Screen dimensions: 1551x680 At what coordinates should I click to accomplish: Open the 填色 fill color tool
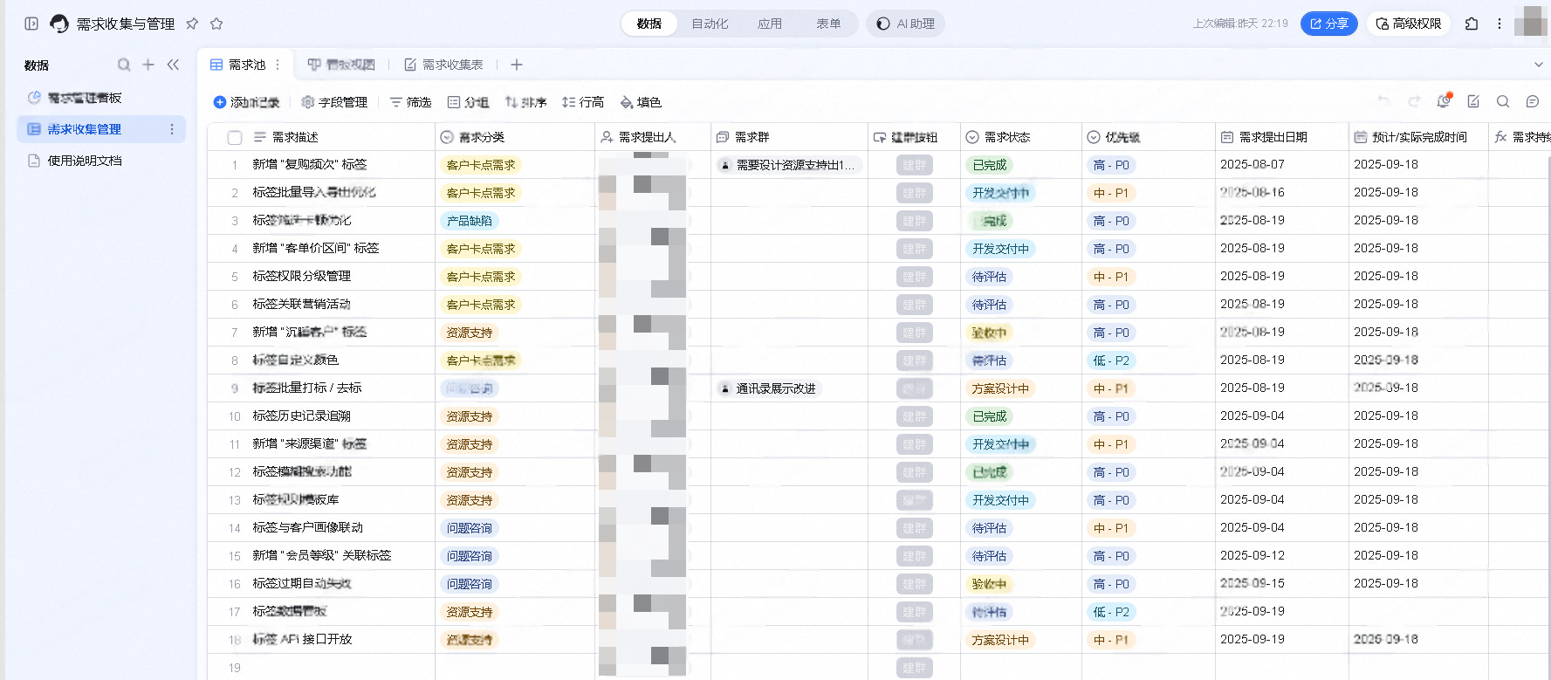[641, 102]
